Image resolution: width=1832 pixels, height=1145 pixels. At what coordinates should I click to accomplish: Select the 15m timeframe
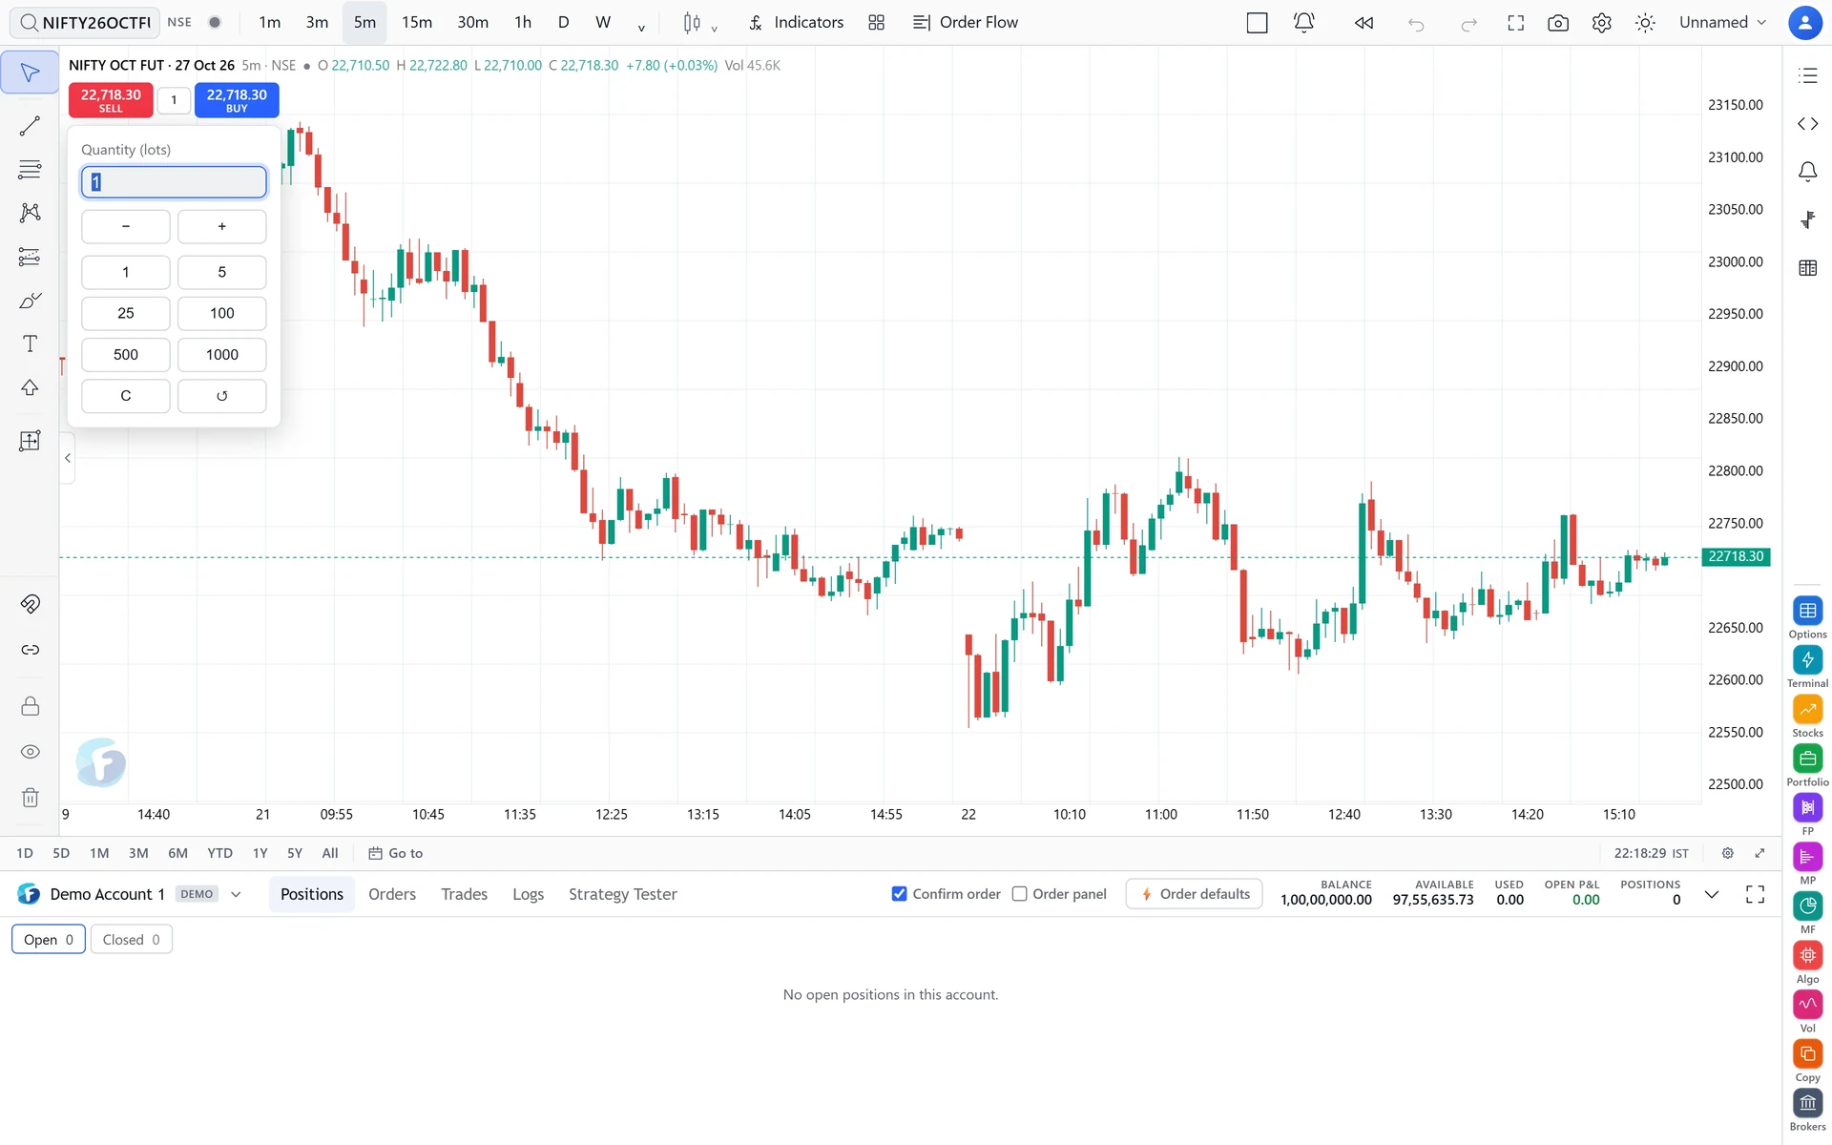[x=417, y=22]
